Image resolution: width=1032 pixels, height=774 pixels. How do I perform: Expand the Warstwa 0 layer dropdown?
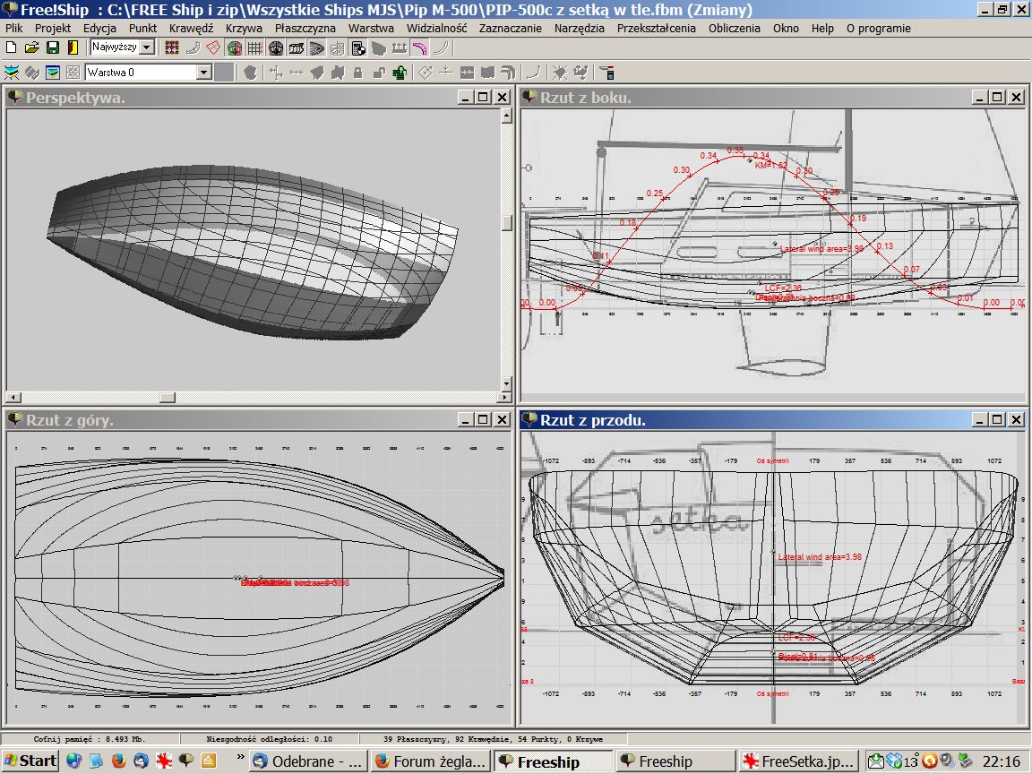(203, 73)
